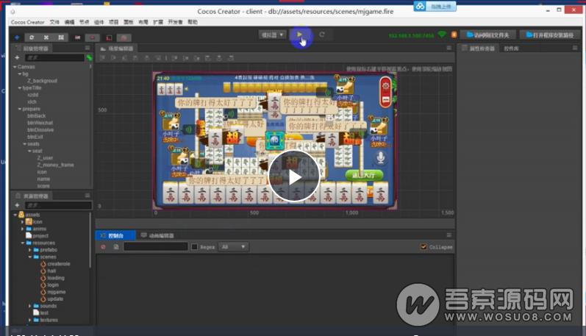Screen dimensions: 586x336
Task: Click the console filter text field
Action: click(155, 247)
